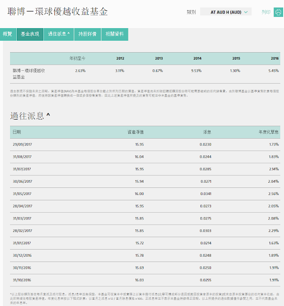Select the date 31/08/2017

coord(22,157)
